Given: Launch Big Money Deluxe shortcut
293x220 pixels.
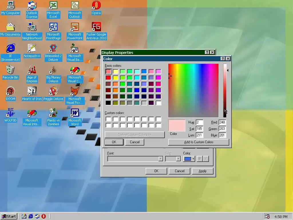Looking at the screenshot, I should (53, 74).
